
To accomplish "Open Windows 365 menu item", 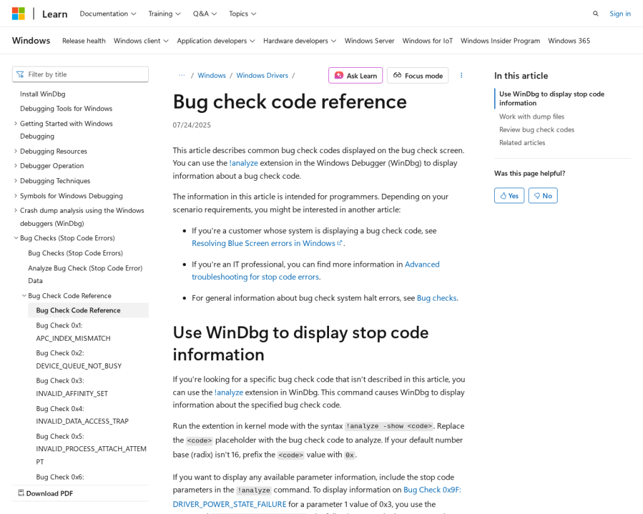I will [569, 41].
